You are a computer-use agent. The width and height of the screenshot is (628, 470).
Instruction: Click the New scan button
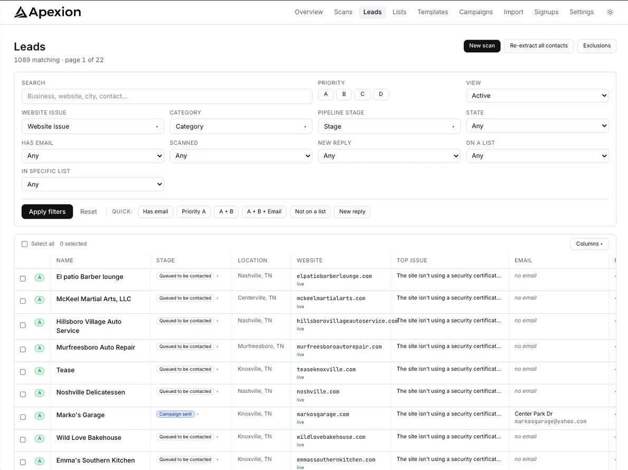tap(482, 45)
